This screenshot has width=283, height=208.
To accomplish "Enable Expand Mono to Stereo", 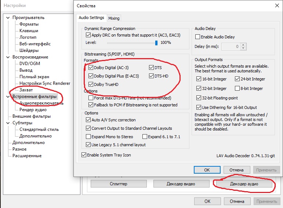I will (x=88, y=137).
